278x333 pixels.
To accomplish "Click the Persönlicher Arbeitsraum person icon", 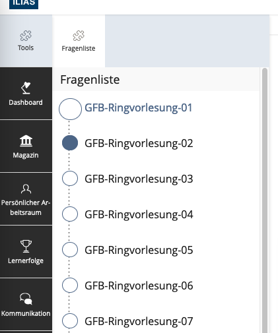I will [26, 189].
